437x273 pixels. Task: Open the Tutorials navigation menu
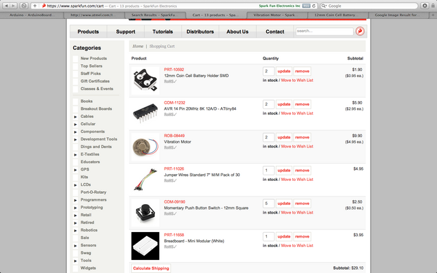[x=163, y=31]
